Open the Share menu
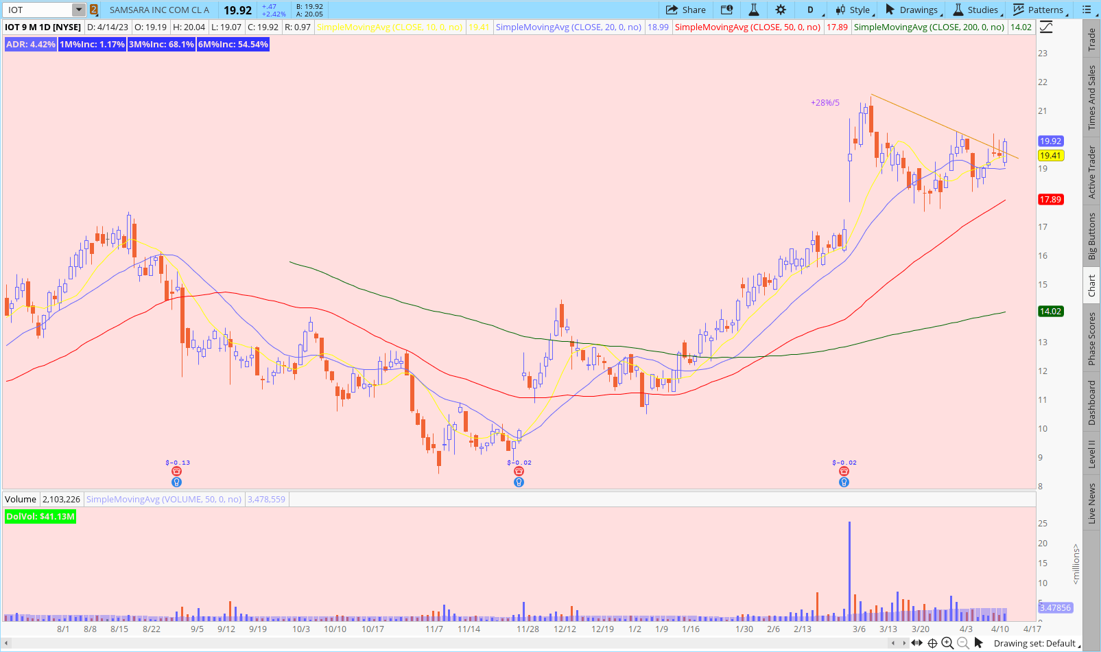 click(686, 10)
